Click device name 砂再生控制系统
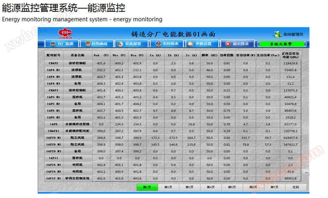The width and height of the screenshot is (328, 198). click(77, 179)
